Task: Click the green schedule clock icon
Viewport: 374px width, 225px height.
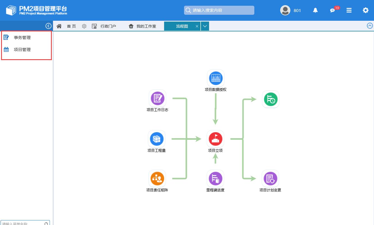Action: (270, 99)
